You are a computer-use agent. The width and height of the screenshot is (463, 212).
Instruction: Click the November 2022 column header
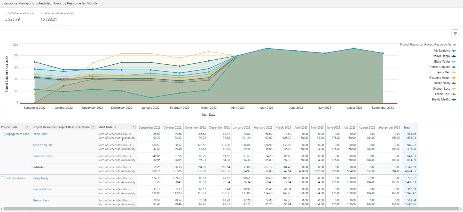click(195, 128)
